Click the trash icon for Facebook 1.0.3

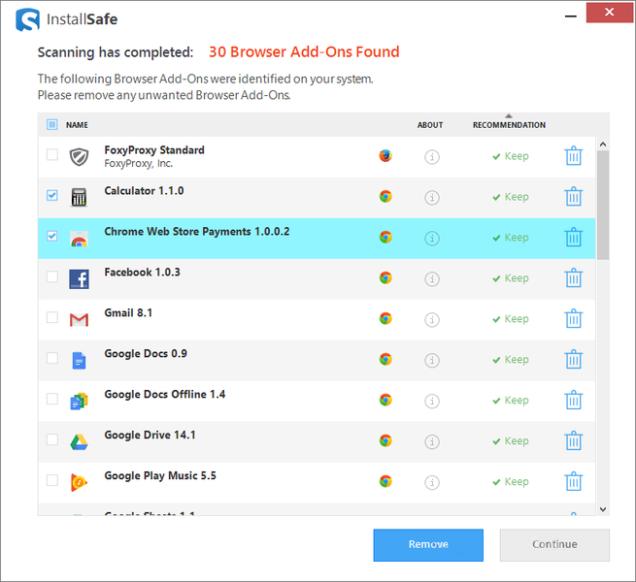point(573,278)
